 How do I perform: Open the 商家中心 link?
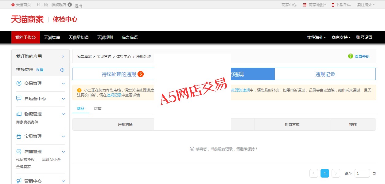click(x=289, y=5)
